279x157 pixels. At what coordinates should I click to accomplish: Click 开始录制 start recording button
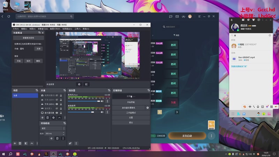[131, 102]
